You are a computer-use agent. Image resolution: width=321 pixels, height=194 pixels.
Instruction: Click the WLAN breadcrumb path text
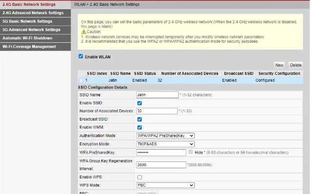(107, 4)
